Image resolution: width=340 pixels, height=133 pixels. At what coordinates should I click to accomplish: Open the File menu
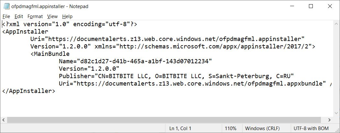[6, 16]
